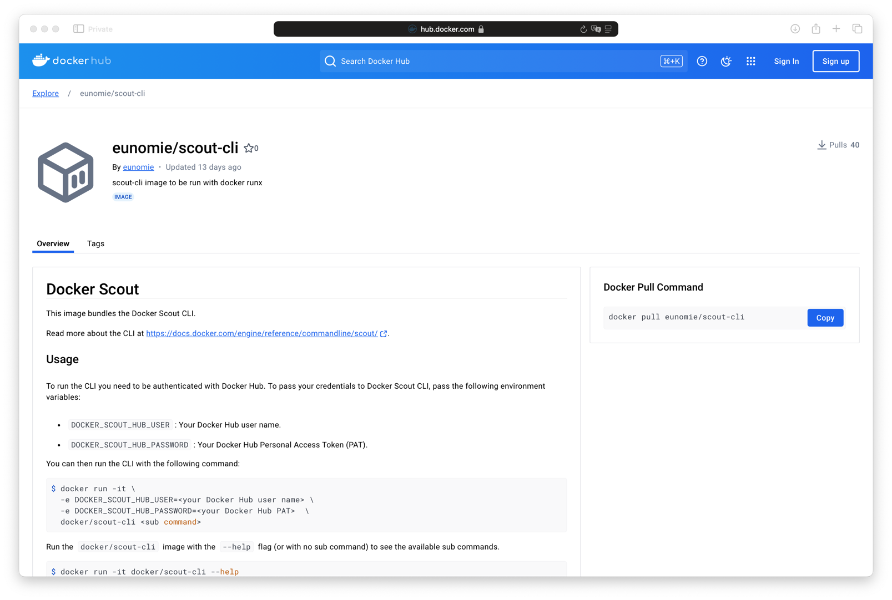The height and width of the screenshot is (600, 892).
Task: Click the ⌘+K shortcut badge
Action: [x=672, y=61]
